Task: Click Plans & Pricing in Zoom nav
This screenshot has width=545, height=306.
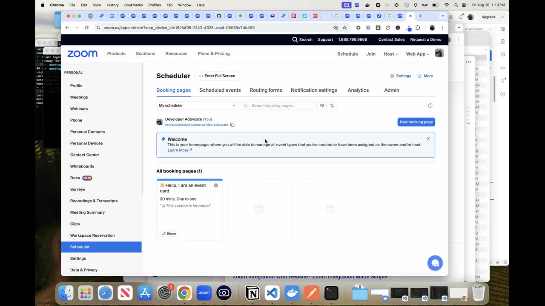Action: pos(214,54)
